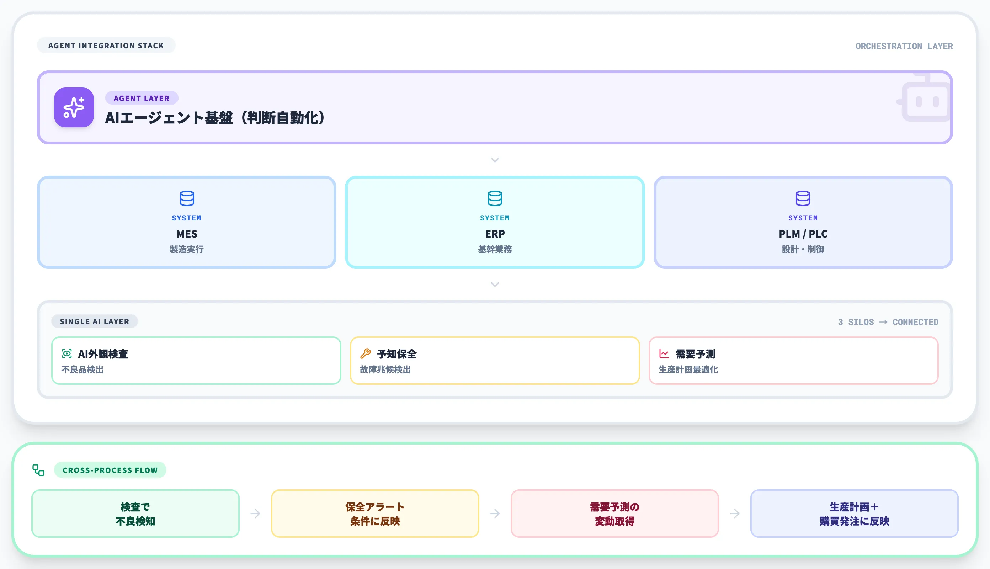Open the 検査で不良検知 flow card
Screen dimensions: 990x569
click(x=135, y=513)
